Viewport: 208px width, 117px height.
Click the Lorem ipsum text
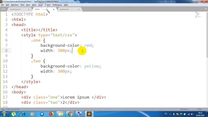(x=76, y=97)
